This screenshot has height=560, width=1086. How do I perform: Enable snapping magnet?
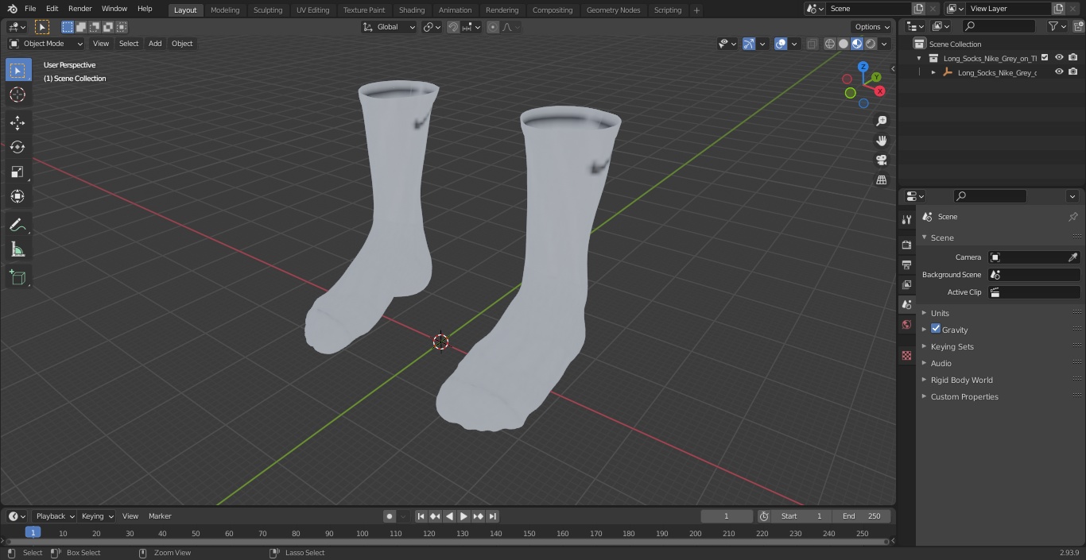(x=453, y=27)
